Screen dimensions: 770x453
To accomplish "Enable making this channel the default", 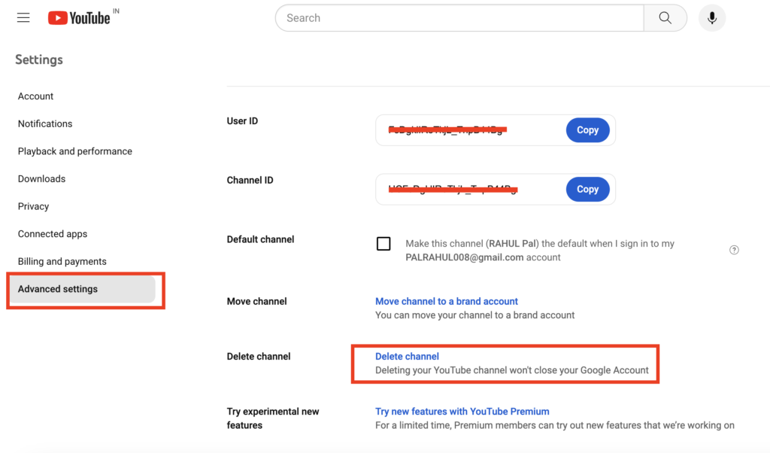I will tap(383, 244).
